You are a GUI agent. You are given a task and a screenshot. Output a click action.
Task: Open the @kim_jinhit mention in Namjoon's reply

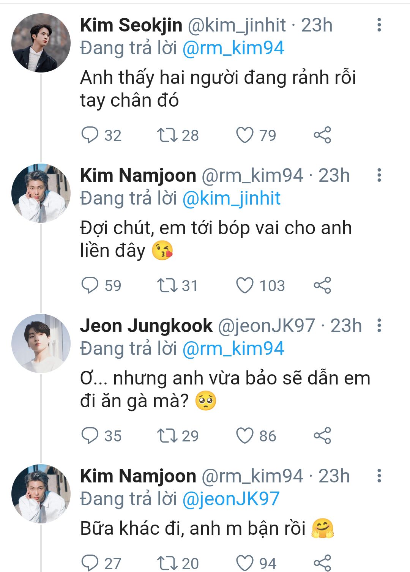tap(232, 199)
